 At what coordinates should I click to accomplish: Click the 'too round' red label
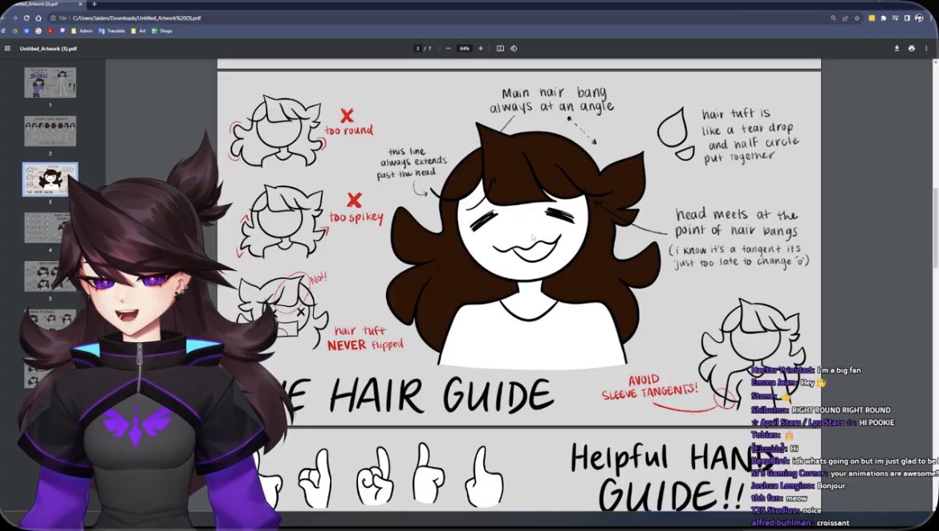[349, 130]
